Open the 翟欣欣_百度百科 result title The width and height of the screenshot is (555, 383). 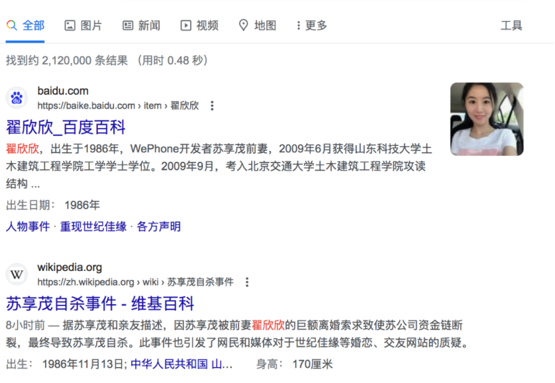click(x=66, y=127)
